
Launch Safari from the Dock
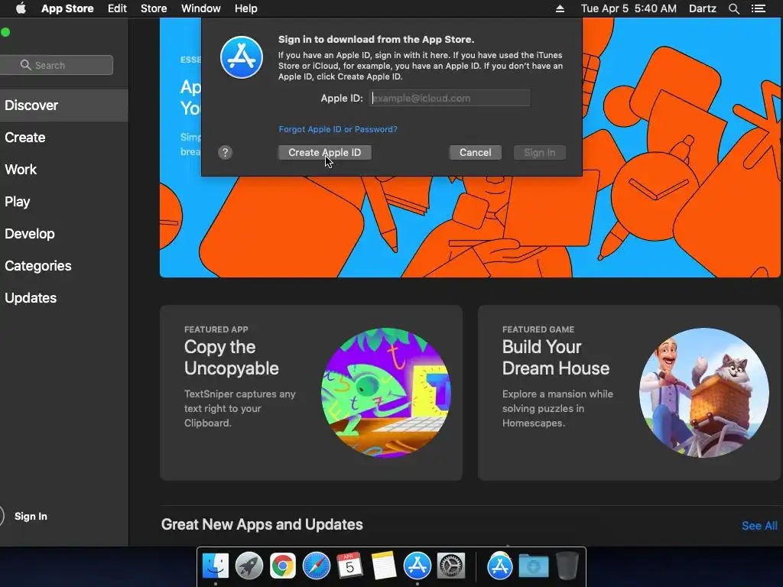[316, 566]
